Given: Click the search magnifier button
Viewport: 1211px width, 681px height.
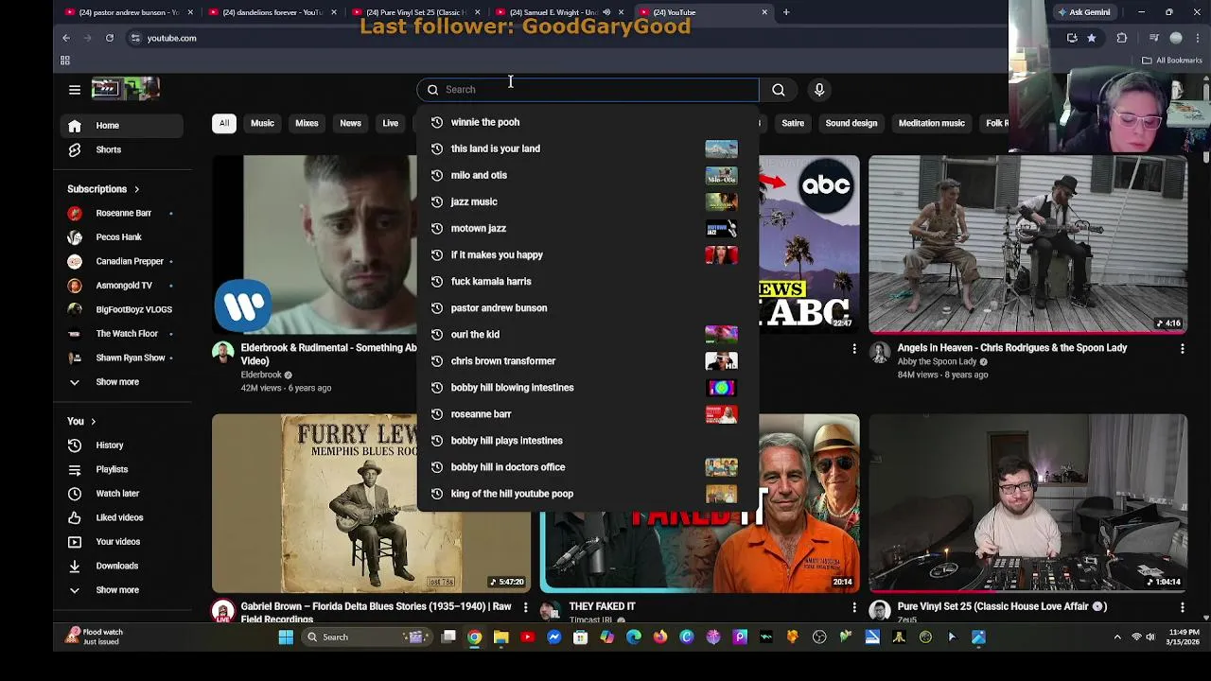Looking at the screenshot, I should 779,90.
